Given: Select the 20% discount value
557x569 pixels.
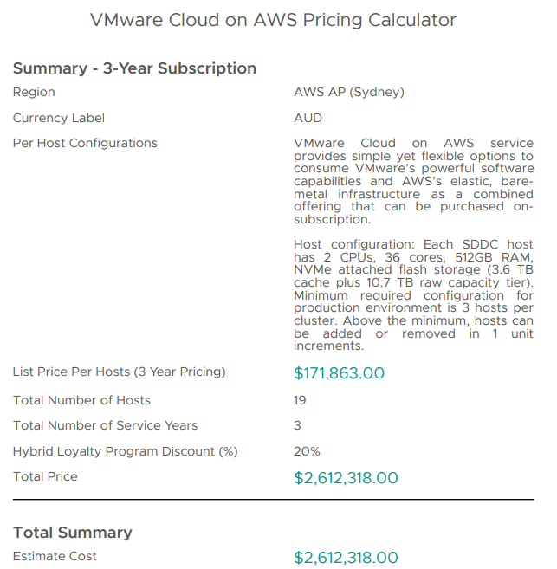Looking at the screenshot, I should click(x=307, y=451).
